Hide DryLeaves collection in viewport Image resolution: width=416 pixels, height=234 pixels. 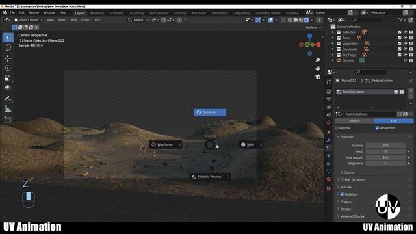(x=405, y=49)
